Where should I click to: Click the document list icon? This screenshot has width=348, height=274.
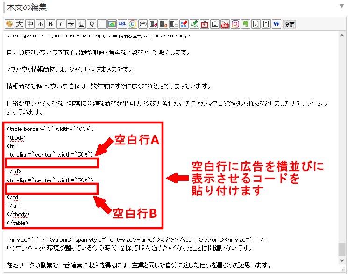[174, 24]
